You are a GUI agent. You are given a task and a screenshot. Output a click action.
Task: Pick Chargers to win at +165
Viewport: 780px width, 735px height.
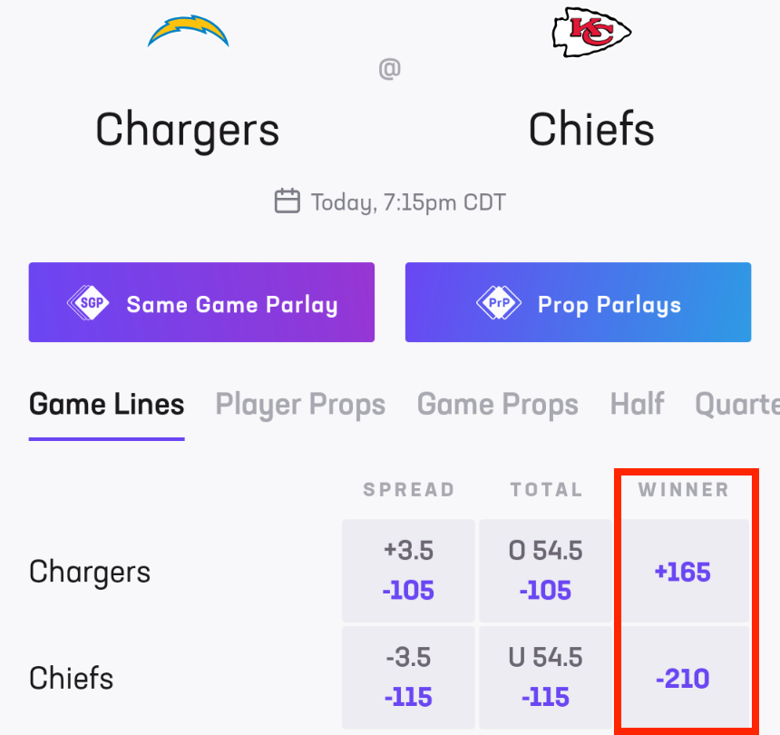pos(683,573)
